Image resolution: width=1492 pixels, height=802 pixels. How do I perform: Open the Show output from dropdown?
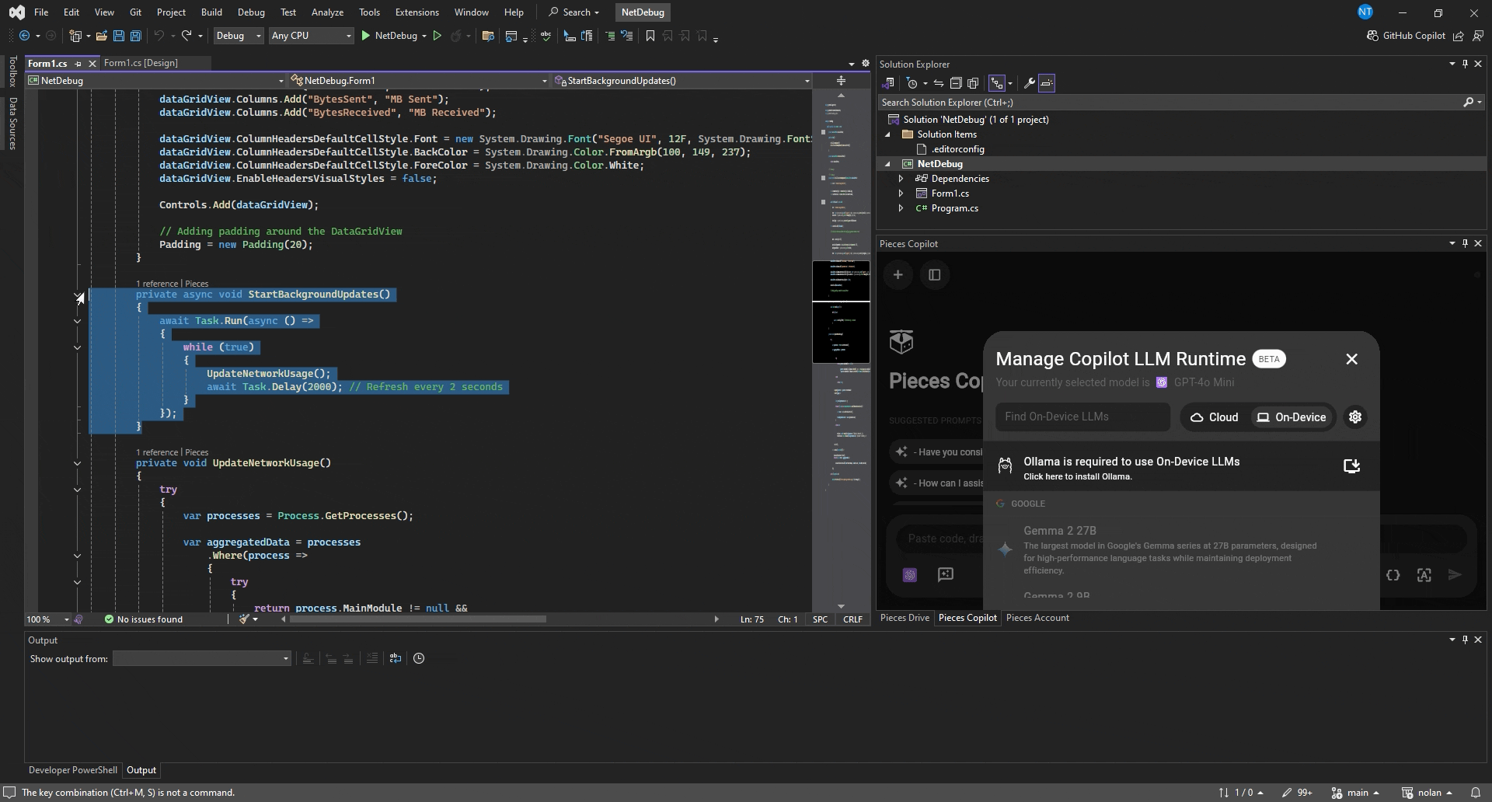(x=202, y=659)
